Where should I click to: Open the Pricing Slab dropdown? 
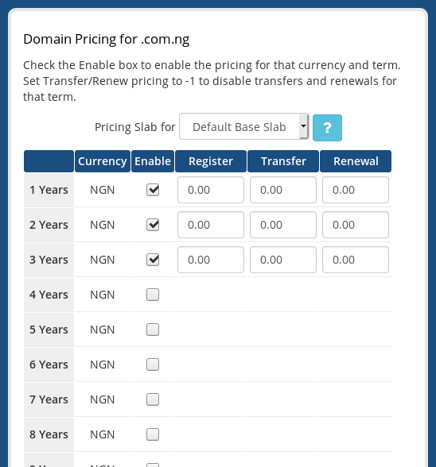(x=243, y=126)
